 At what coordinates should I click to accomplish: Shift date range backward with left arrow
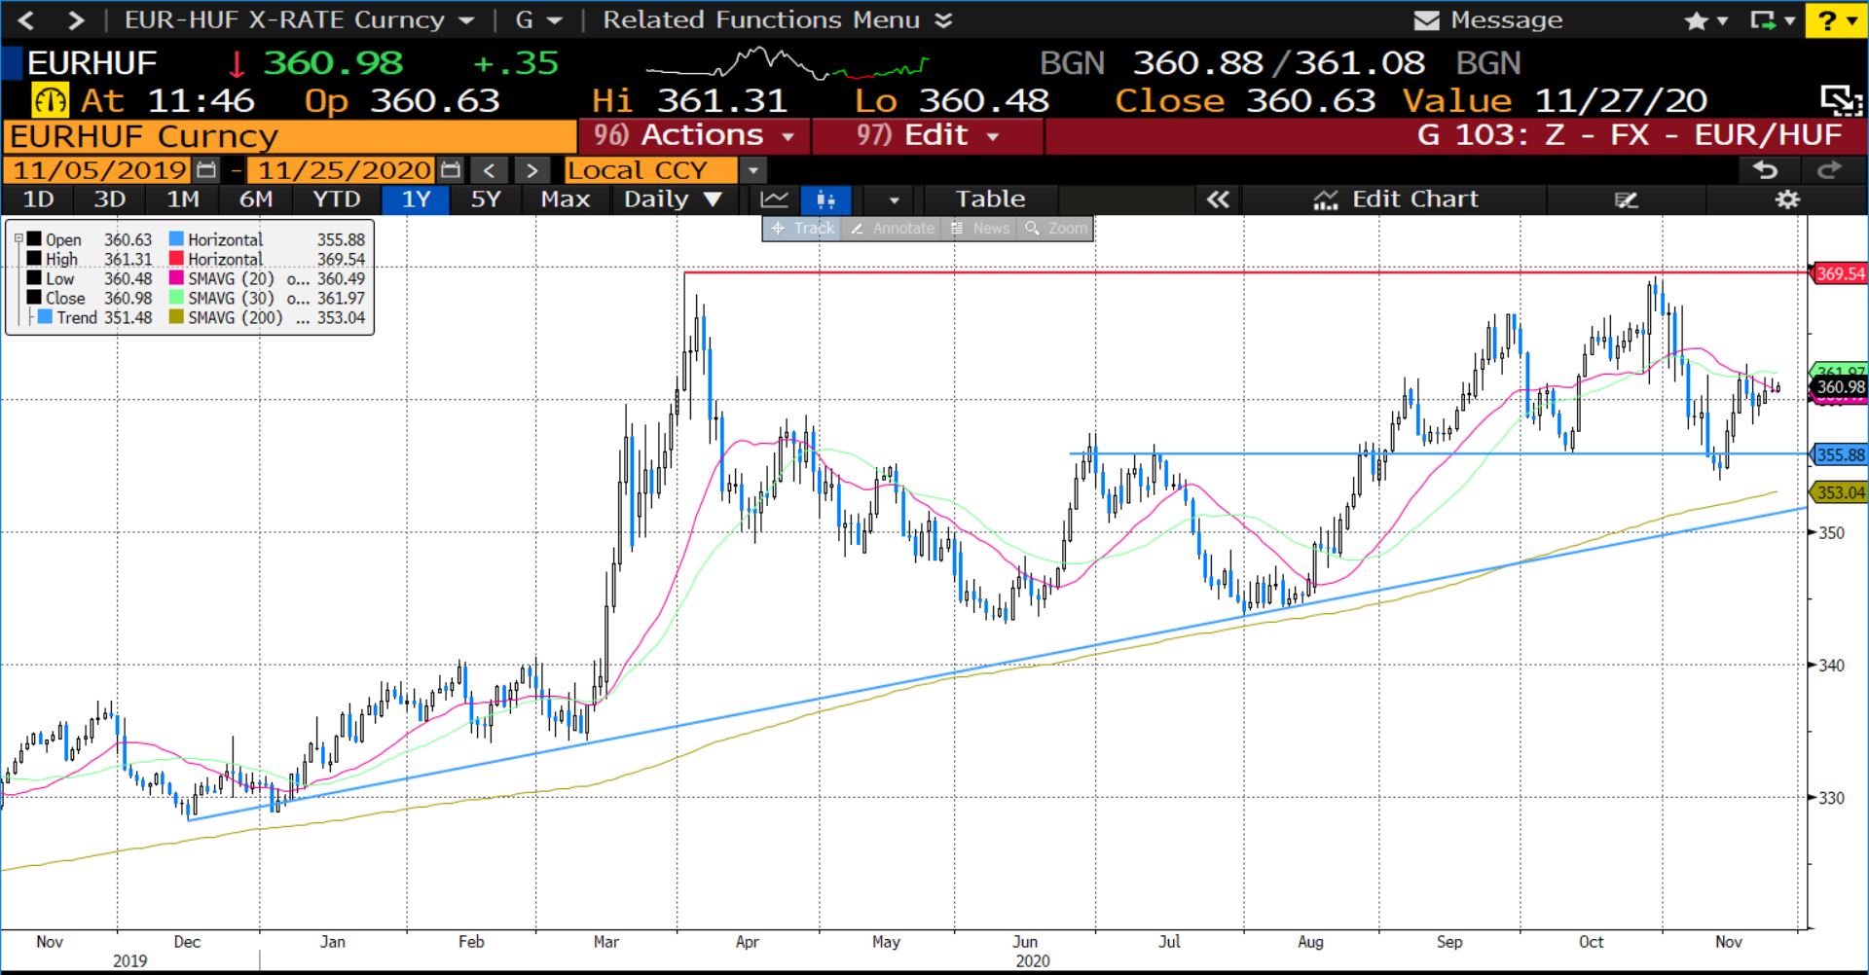click(490, 170)
